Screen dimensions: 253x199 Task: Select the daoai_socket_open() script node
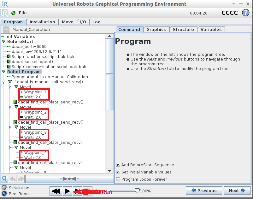click(30, 61)
